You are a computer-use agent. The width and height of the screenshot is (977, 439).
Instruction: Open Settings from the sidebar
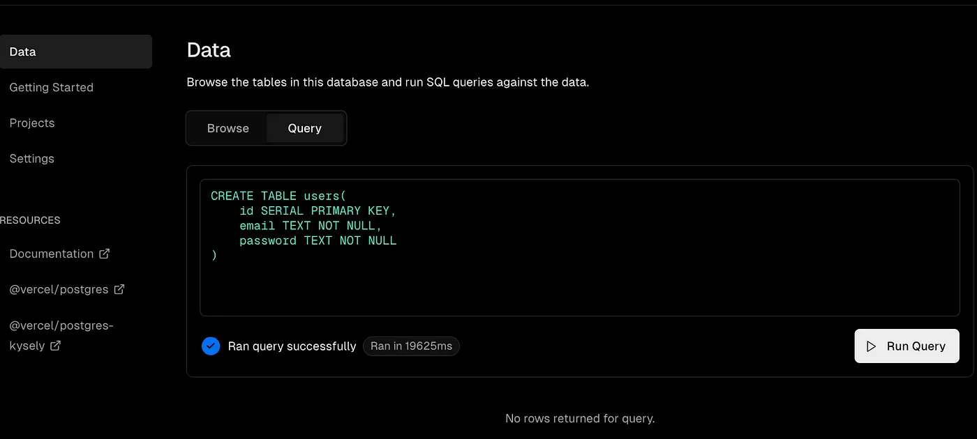click(x=31, y=158)
